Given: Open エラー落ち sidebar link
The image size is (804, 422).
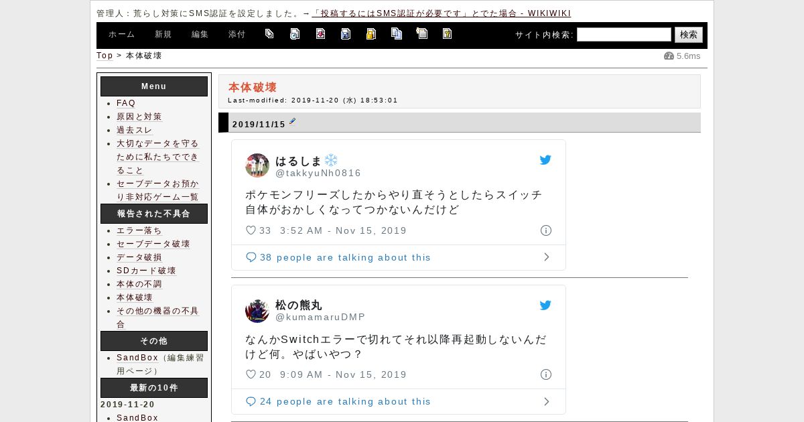Looking at the screenshot, I should coord(139,230).
